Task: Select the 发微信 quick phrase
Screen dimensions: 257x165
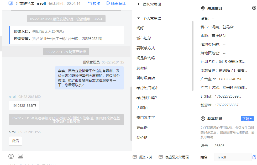Action: (142, 68)
